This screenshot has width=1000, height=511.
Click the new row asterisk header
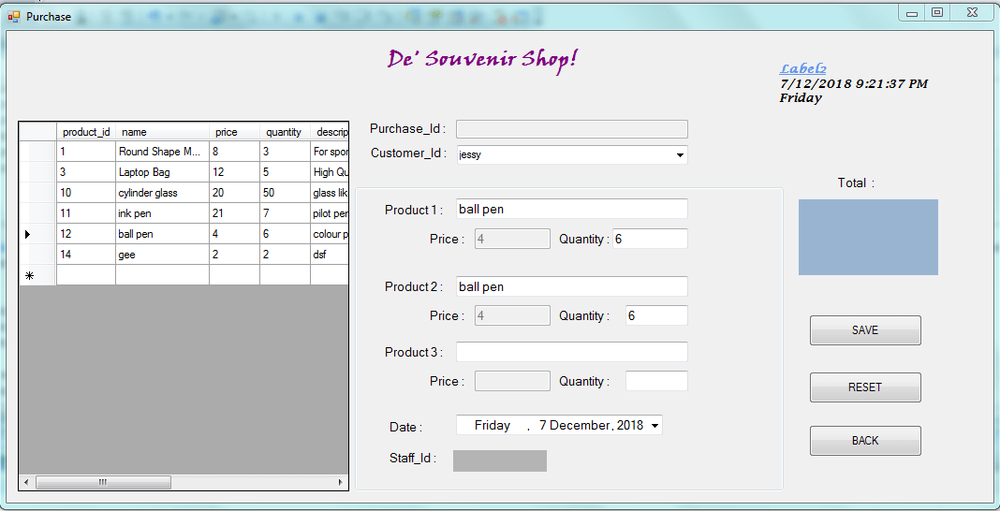tap(37, 275)
